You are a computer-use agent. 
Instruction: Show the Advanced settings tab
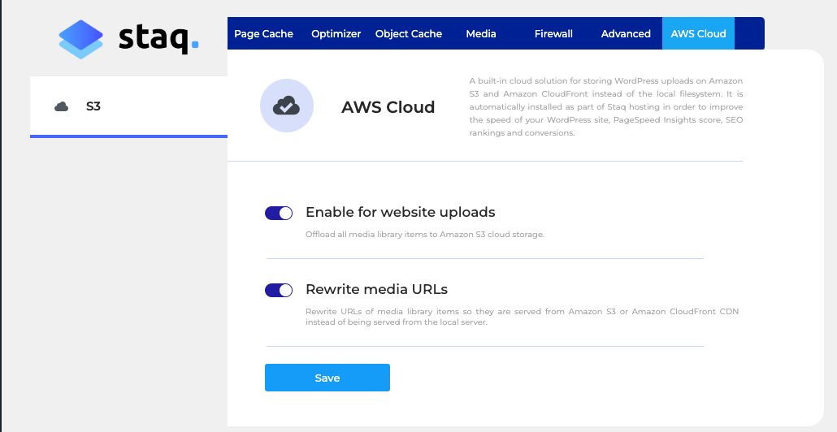626,34
